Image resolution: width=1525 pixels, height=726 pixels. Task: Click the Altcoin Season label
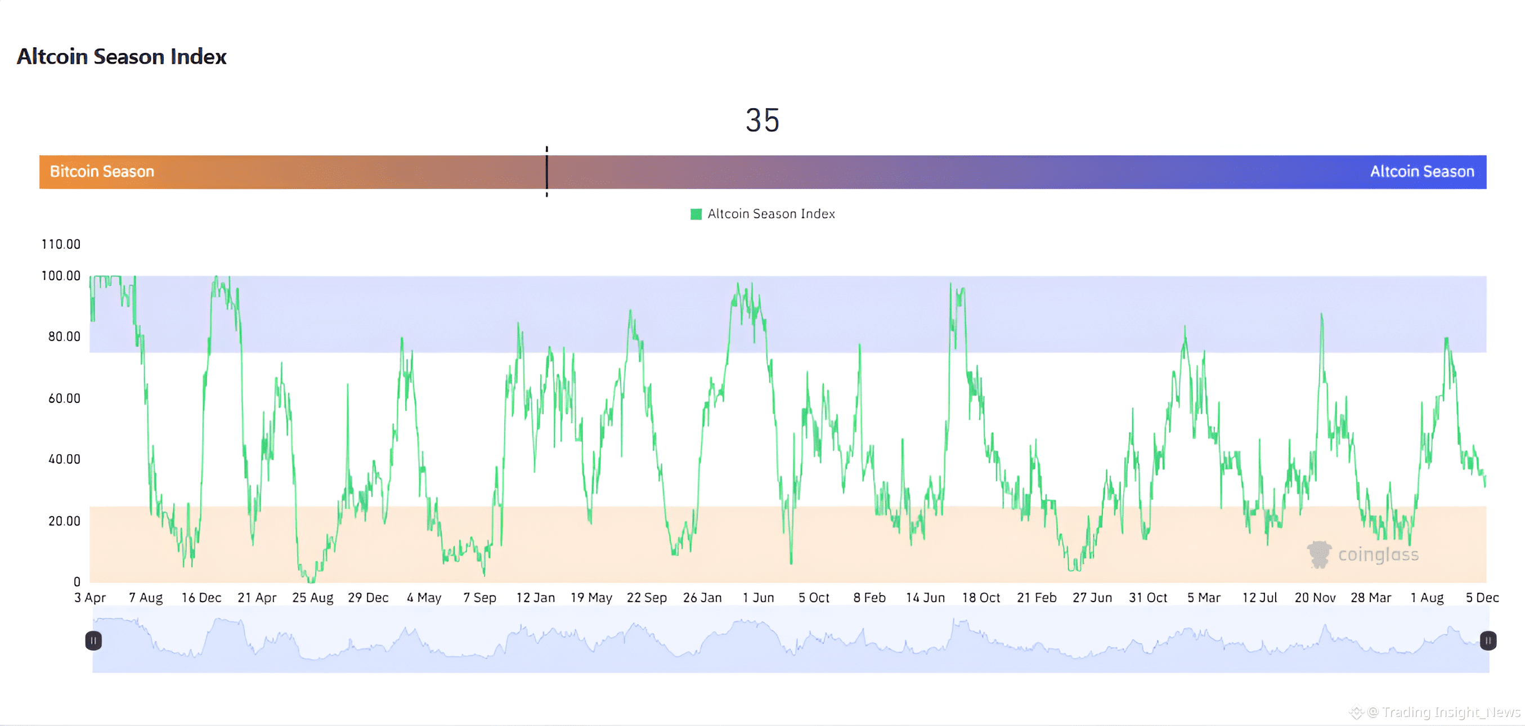[x=1421, y=172]
